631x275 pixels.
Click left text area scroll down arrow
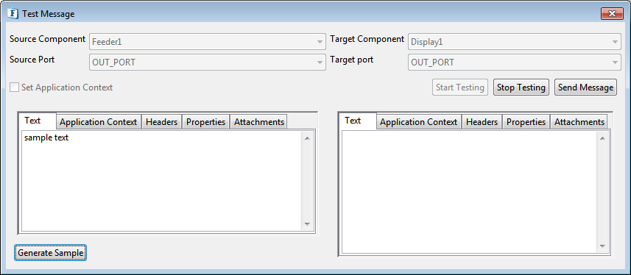(x=307, y=224)
